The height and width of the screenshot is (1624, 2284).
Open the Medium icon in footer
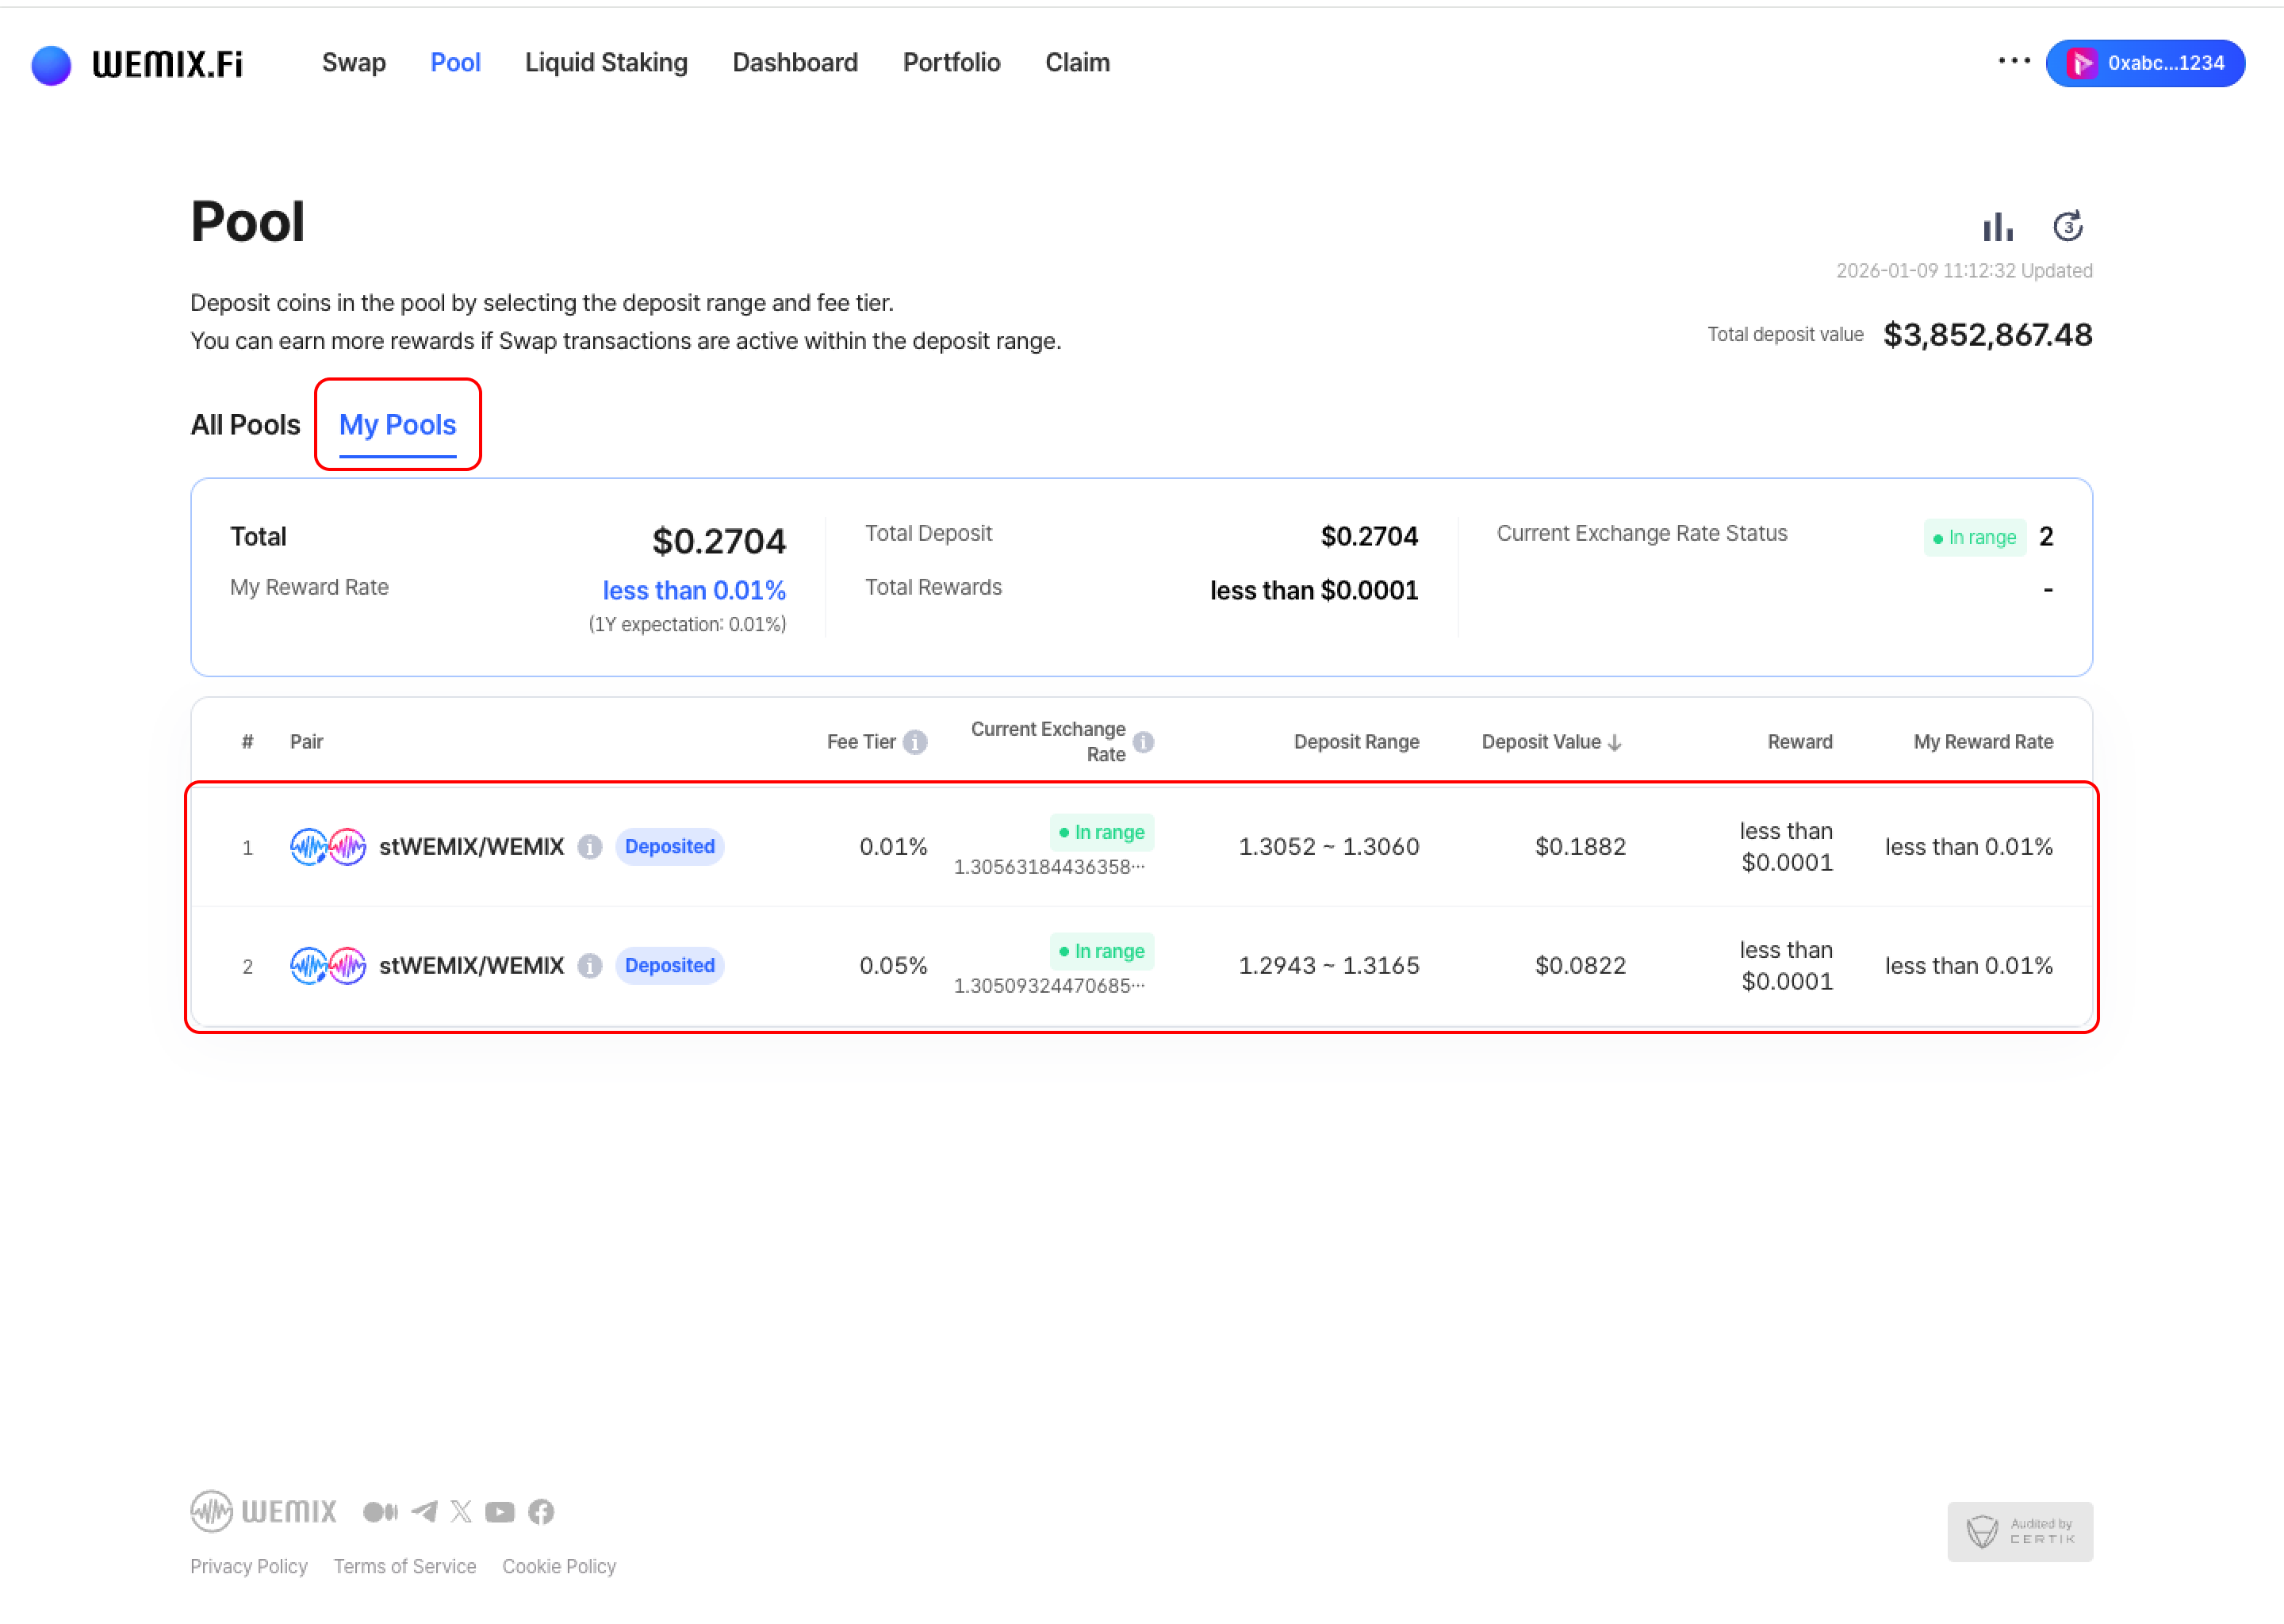pyautogui.click(x=380, y=1511)
